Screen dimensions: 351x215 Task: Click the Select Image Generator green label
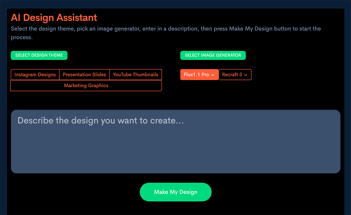click(213, 55)
